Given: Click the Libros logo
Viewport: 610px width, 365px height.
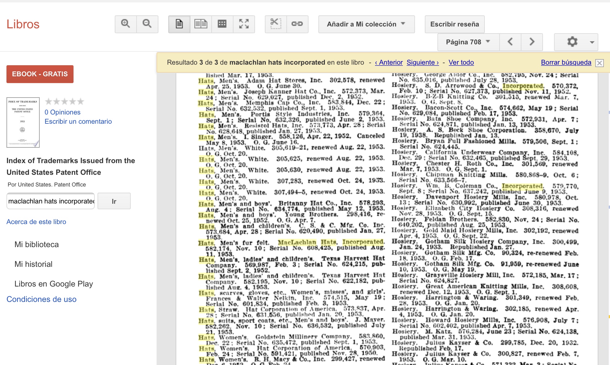Looking at the screenshot, I should point(23,24).
